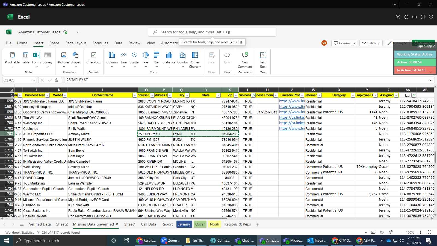The image size is (437, 246).
Task: Click the refresh icon in Teams header
Action: tap(406, 17)
